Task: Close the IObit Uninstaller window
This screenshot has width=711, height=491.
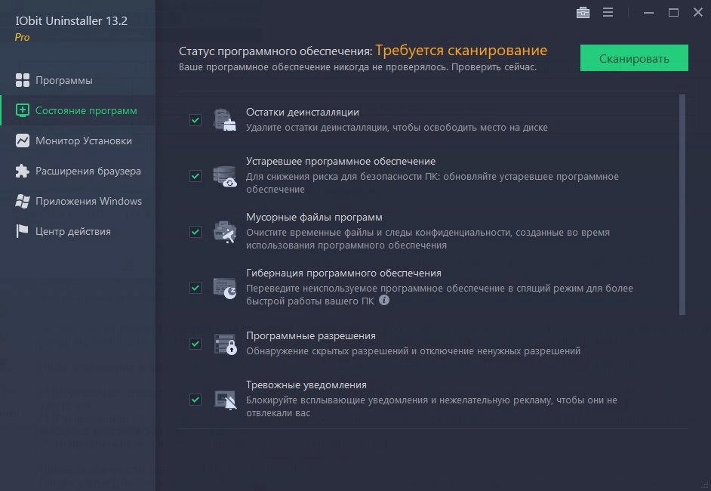Action: tap(698, 12)
